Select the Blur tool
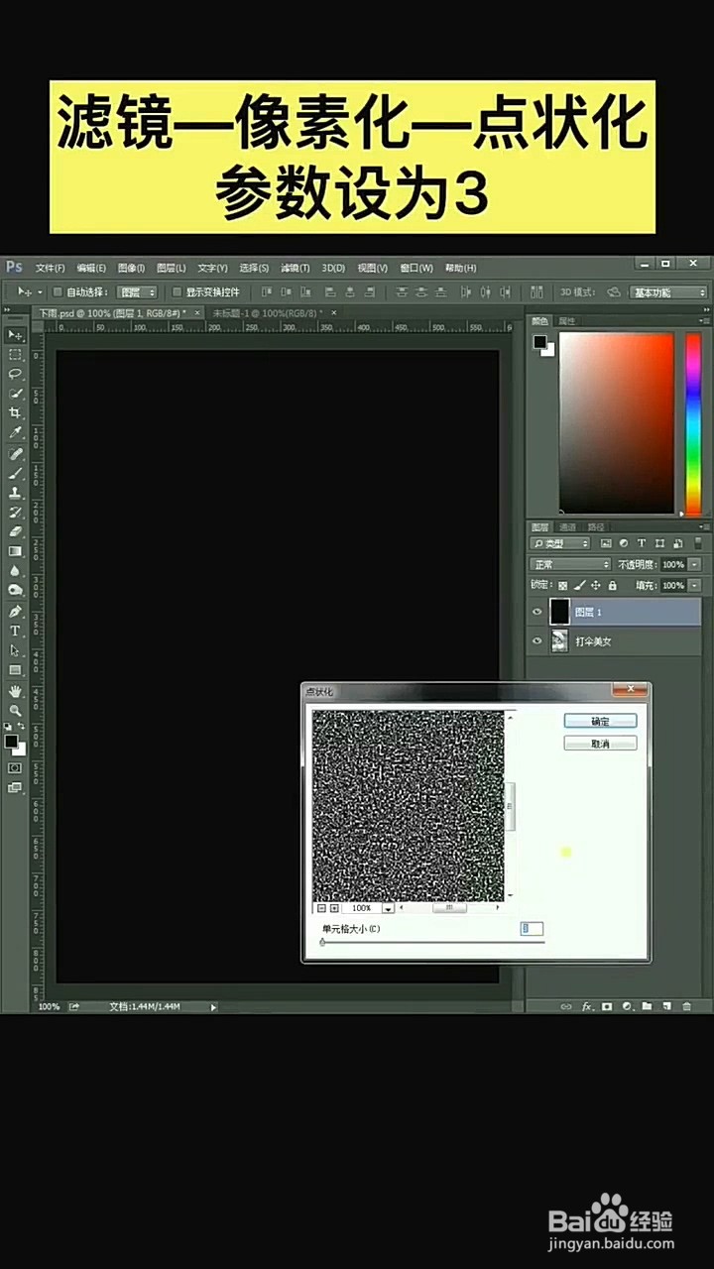The width and height of the screenshot is (714, 1269). pos(15,571)
